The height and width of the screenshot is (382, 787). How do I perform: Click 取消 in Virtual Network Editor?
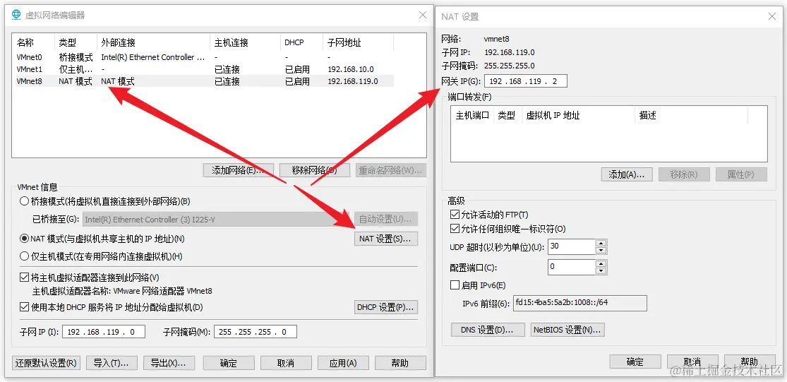pos(286,363)
